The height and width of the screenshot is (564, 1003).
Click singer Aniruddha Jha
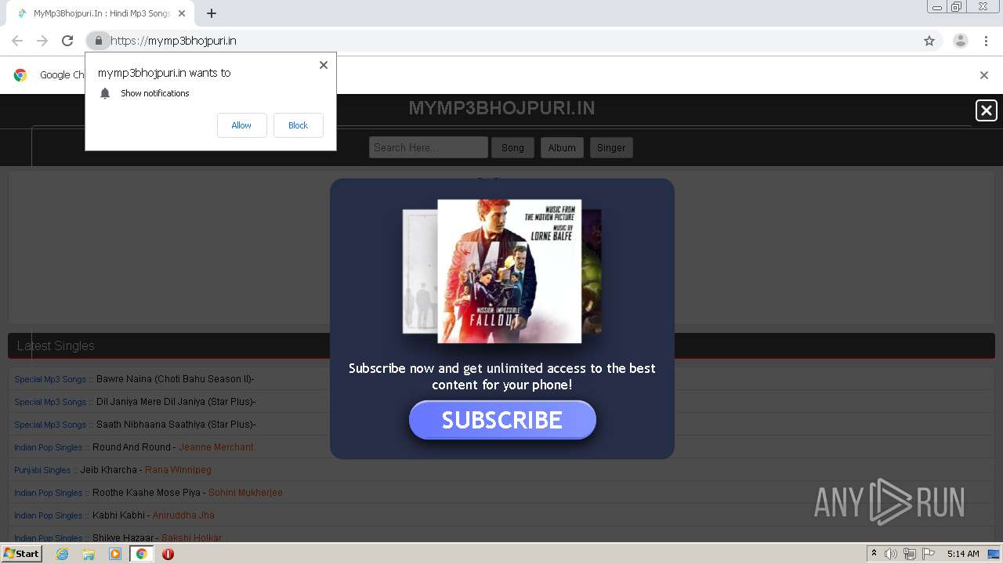183,515
